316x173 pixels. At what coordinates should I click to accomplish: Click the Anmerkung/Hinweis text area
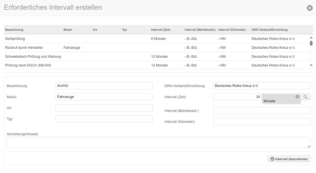click(158, 143)
